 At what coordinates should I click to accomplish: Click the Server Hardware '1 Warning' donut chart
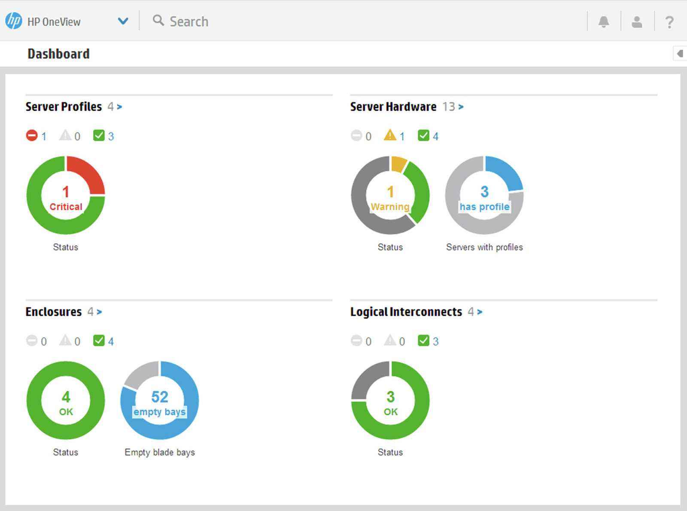(390, 195)
